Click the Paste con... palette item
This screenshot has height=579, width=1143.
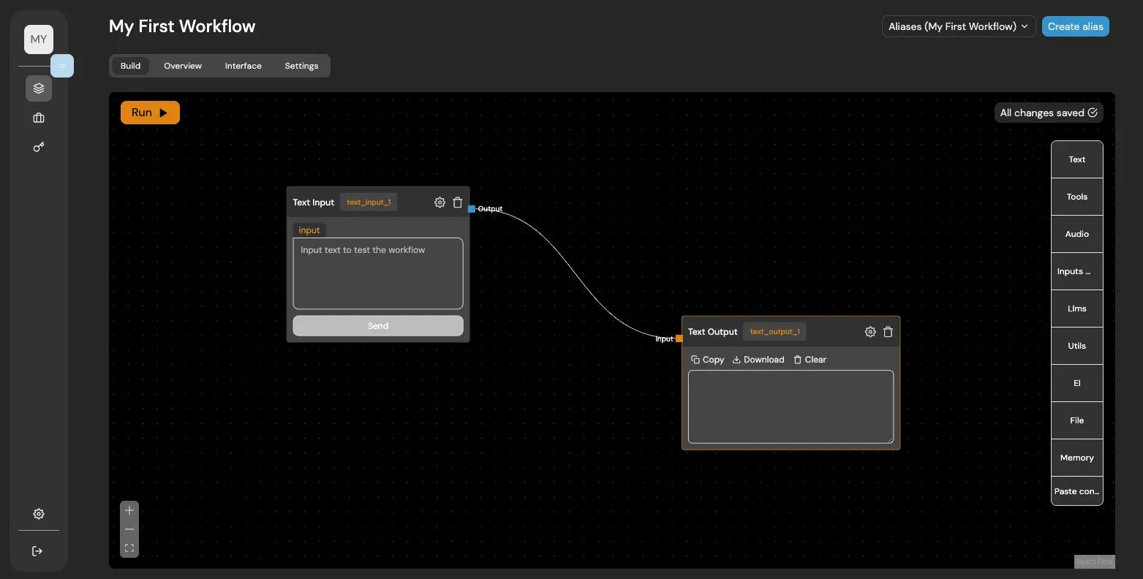tap(1077, 491)
